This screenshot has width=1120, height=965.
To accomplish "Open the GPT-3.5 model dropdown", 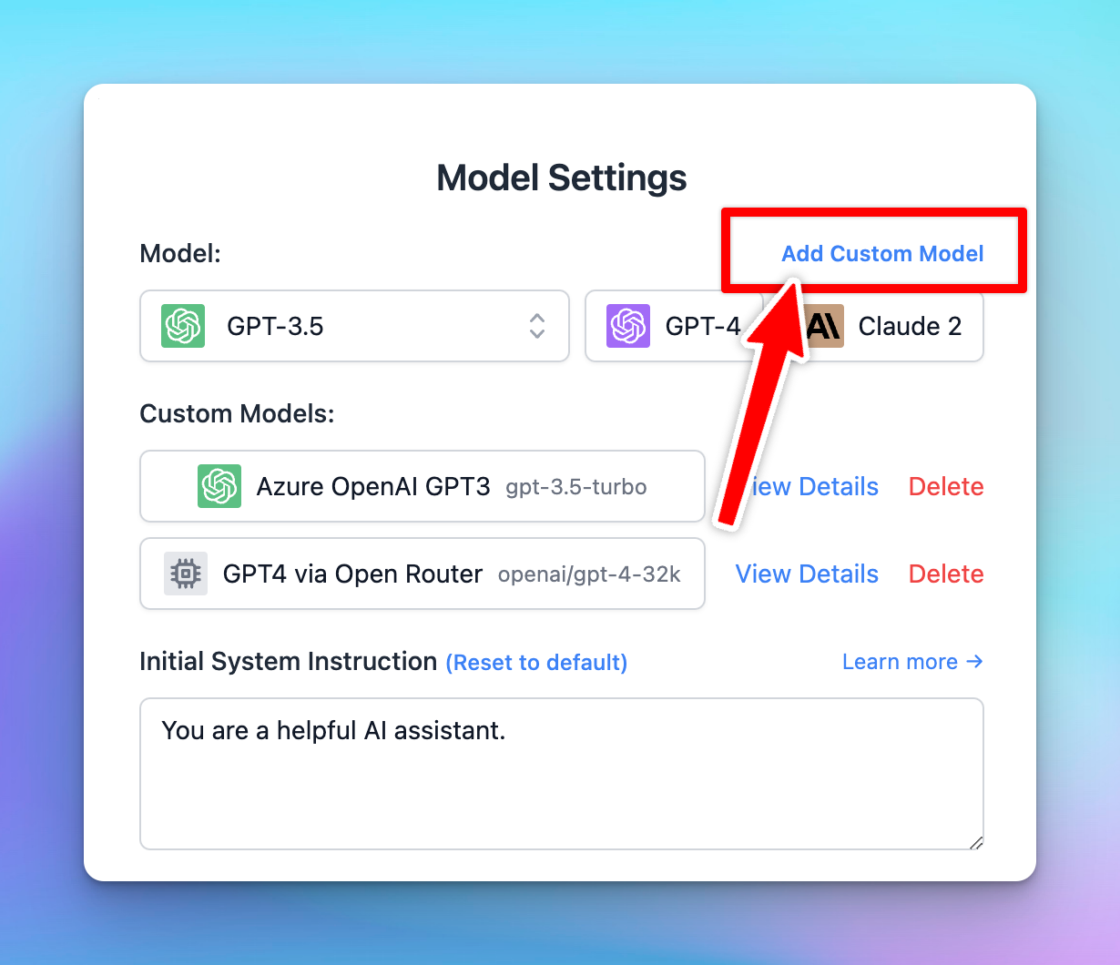I will click(x=354, y=326).
